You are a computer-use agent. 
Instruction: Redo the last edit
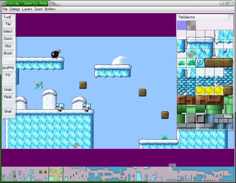[8, 97]
